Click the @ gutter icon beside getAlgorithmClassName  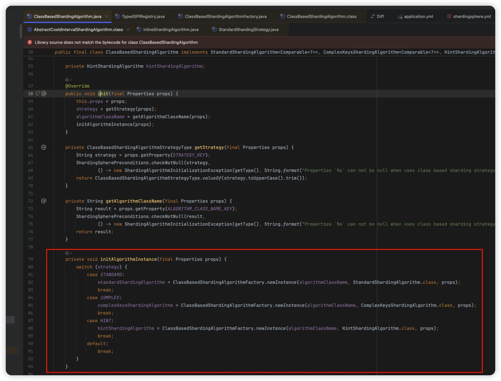(x=44, y=201)
